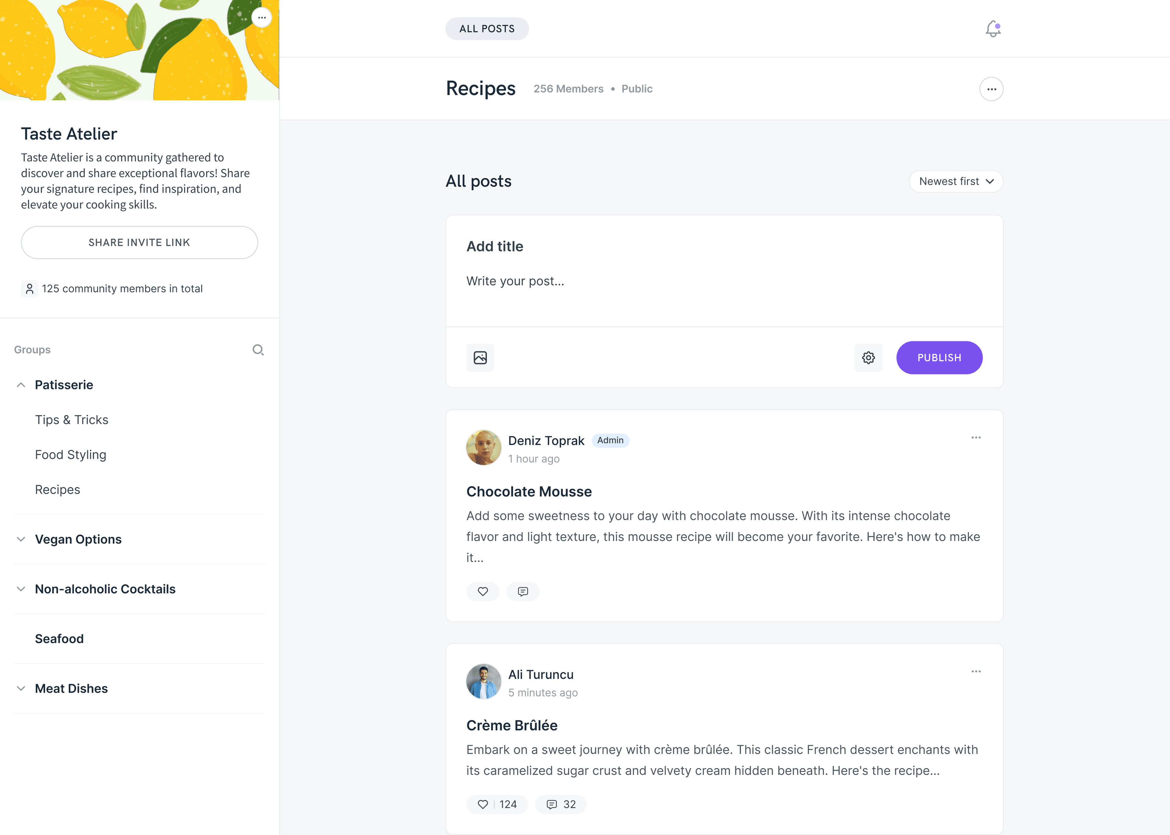The width and height of the screenshot is (1170, 835).
Task: Open post settings gear icon
Action: pos(868,358)
